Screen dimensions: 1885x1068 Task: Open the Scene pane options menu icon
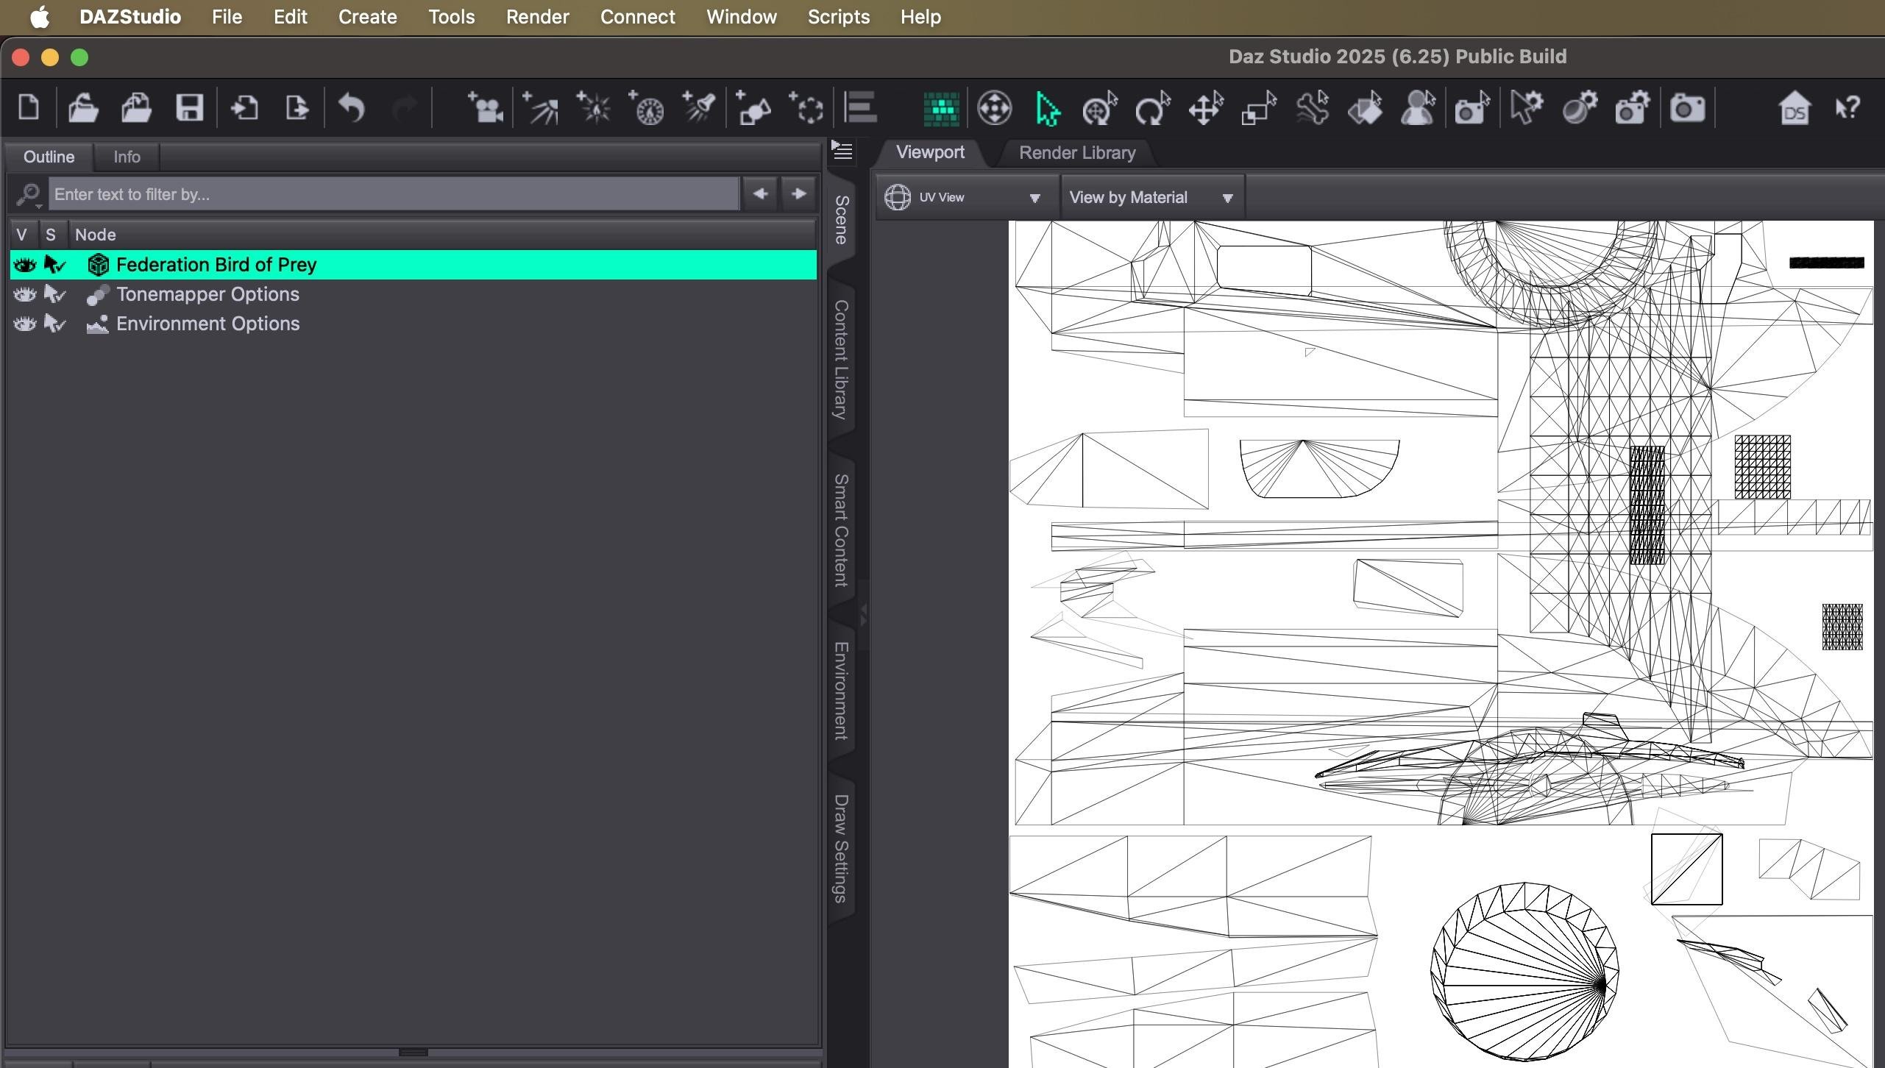842,151
